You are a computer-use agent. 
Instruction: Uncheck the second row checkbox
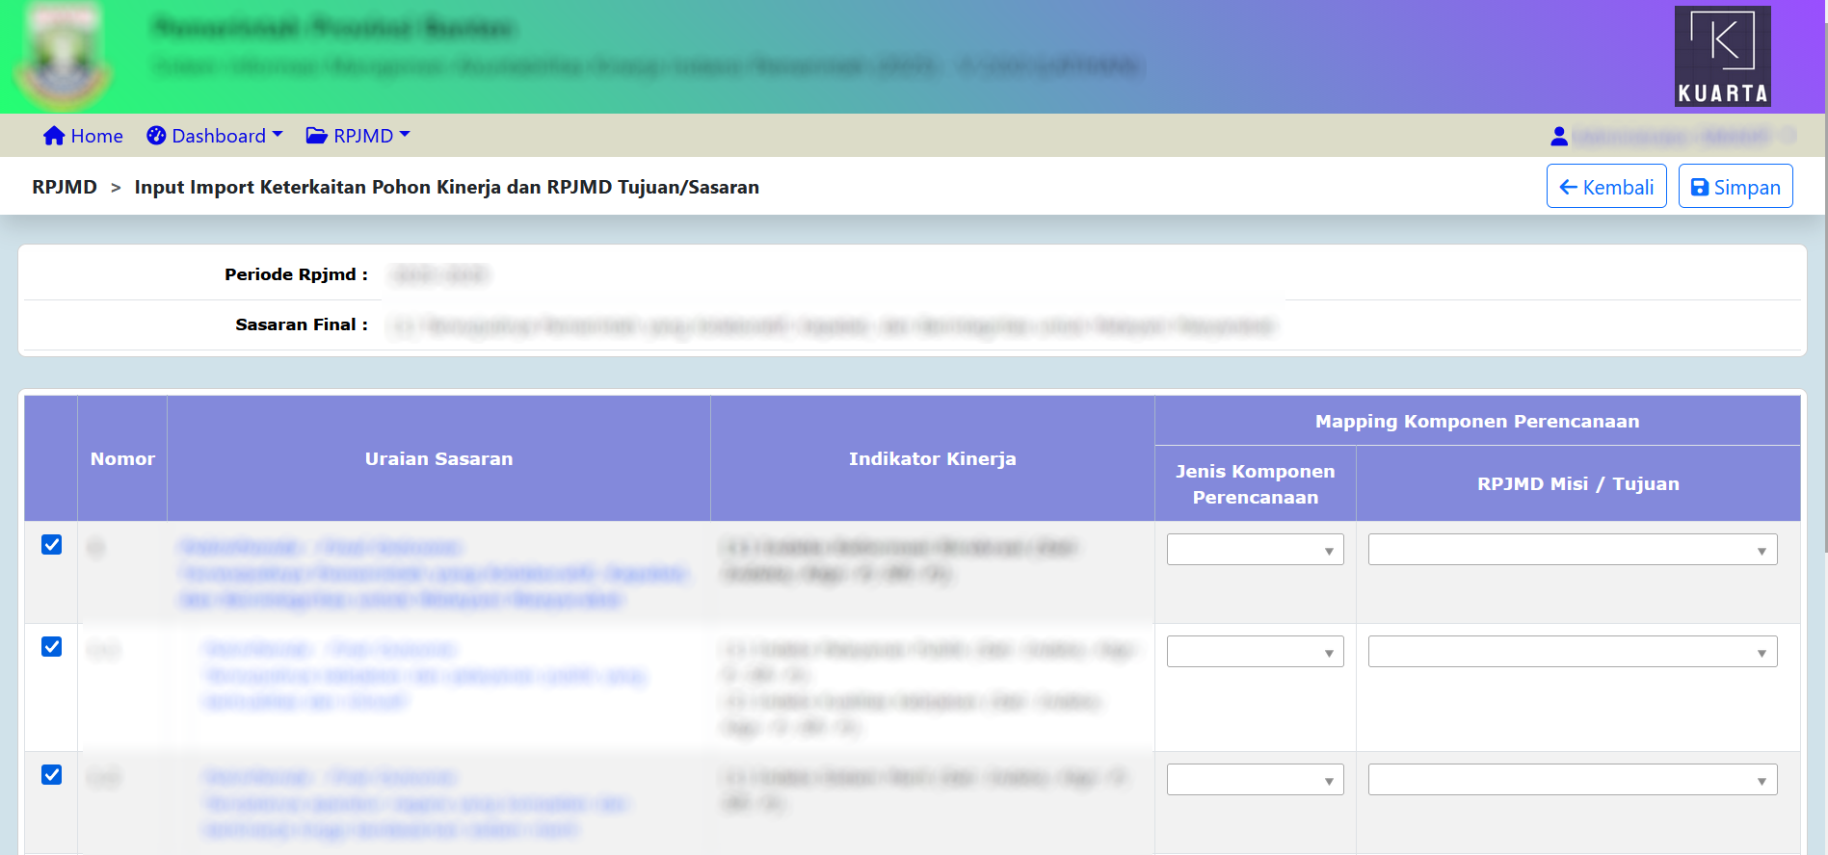point(52,647)
